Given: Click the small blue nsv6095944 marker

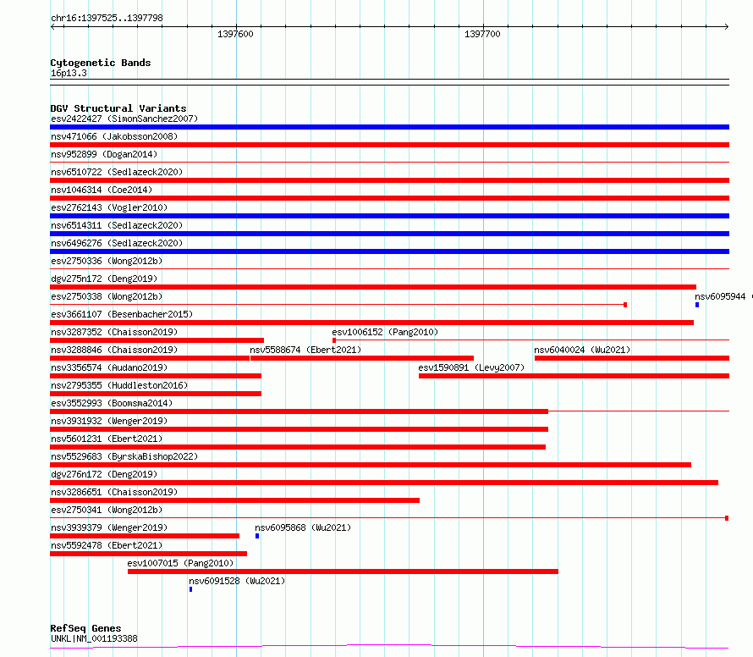Looking at the screenshot, I should (697, 305).
